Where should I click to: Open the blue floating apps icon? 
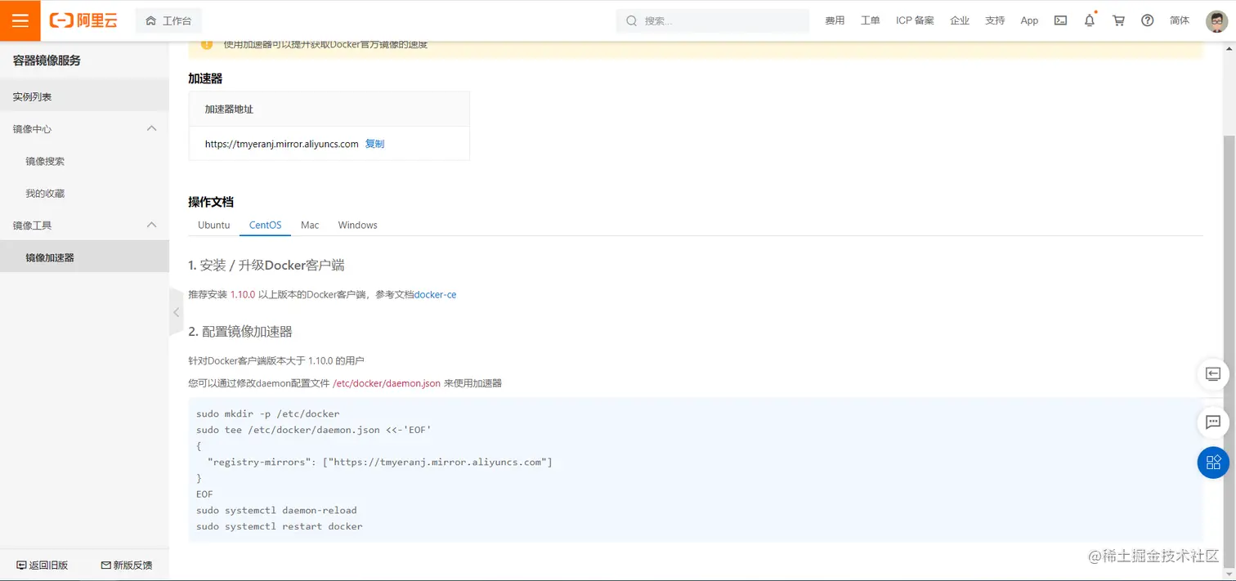click(1213, 463)
